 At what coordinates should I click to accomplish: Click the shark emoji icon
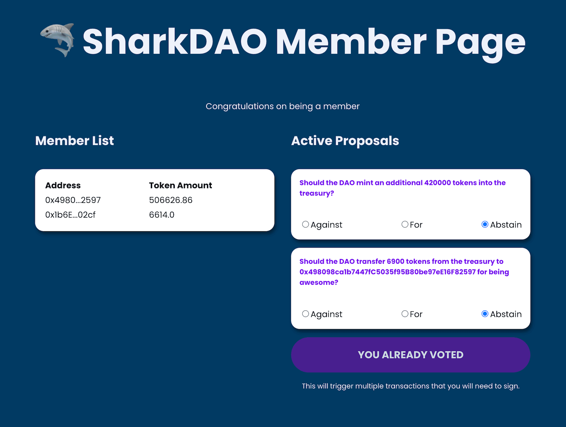tap(58, 40)
